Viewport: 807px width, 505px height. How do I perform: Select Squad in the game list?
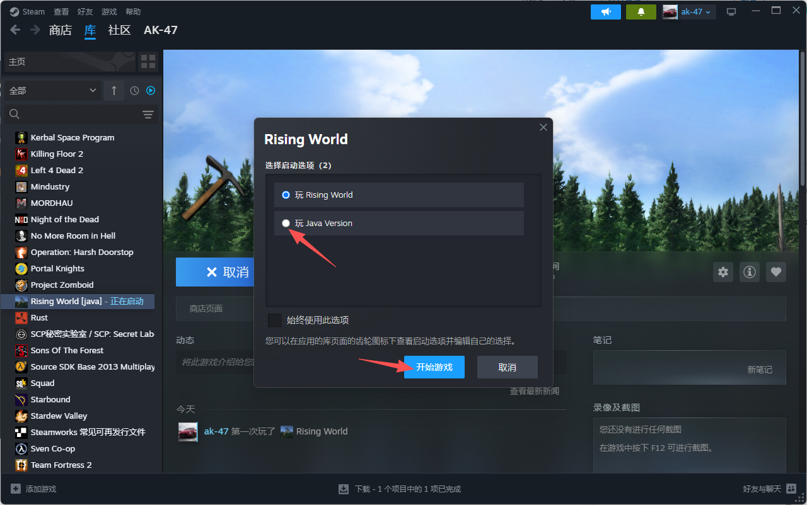(x=42, y=383)
